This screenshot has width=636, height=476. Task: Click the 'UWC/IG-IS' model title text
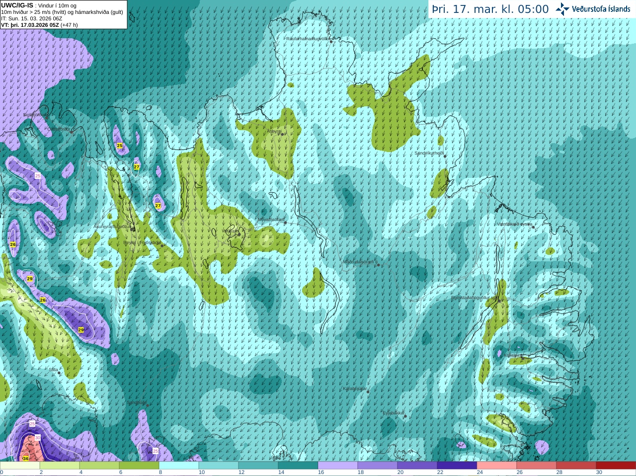coord(17,5)
